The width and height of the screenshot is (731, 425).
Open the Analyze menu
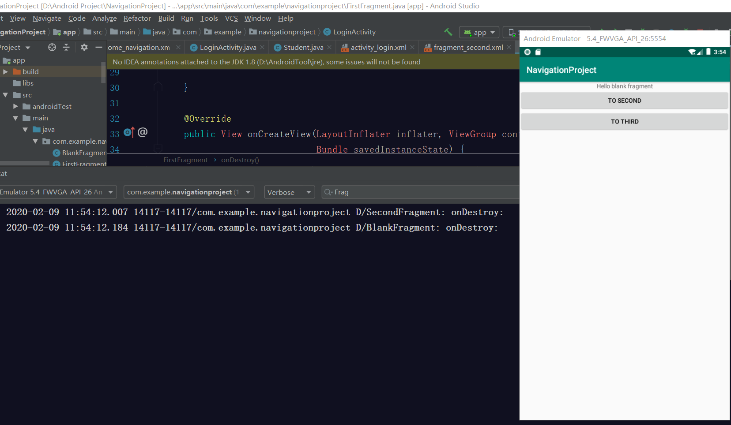click(105, 18)
